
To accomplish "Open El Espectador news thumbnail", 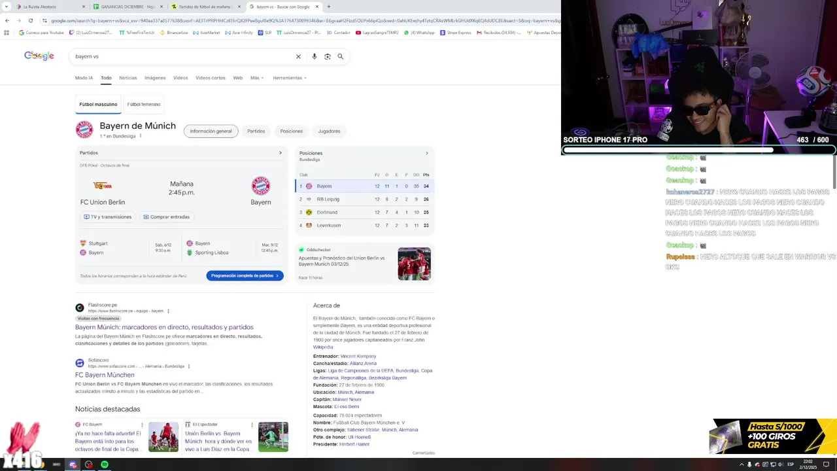I will (x=273, y=437).
